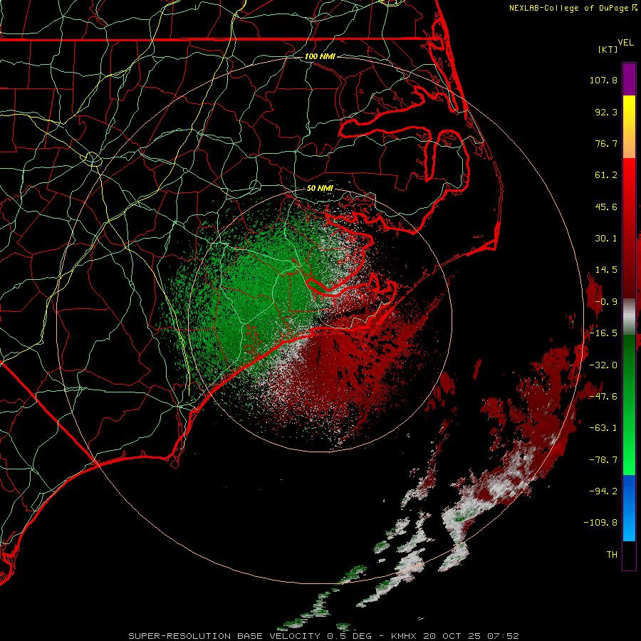The width and height of the screenshot is (641, 641).
Task: Click the [KT] units label
Action: [x=608, y=49]
